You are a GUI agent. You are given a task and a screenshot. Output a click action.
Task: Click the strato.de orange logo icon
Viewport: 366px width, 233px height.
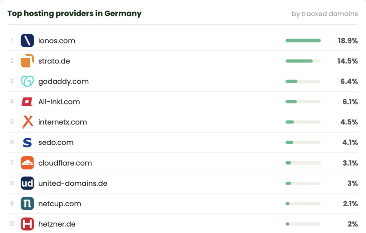[x=27, y=61]
